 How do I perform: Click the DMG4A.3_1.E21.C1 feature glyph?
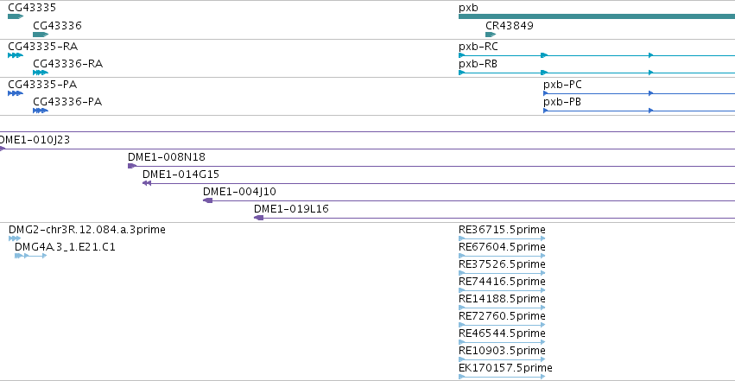tap(30, 256)
